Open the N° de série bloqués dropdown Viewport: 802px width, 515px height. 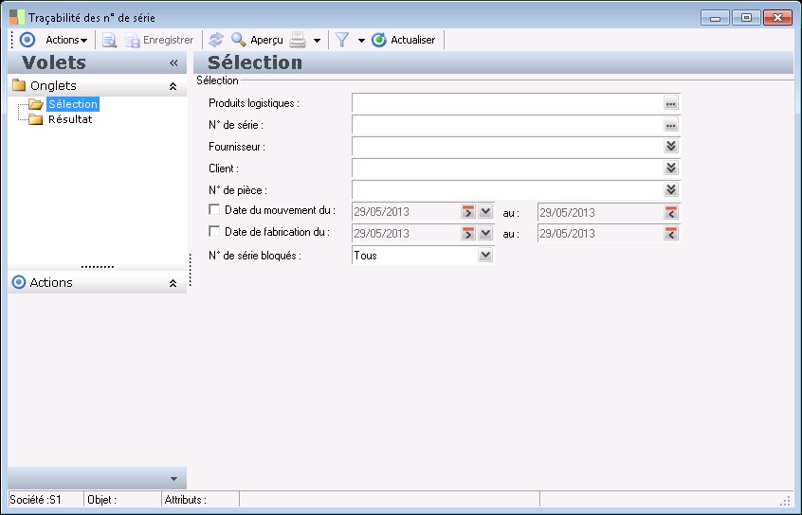pyautogui.click(x=485, y=256)
